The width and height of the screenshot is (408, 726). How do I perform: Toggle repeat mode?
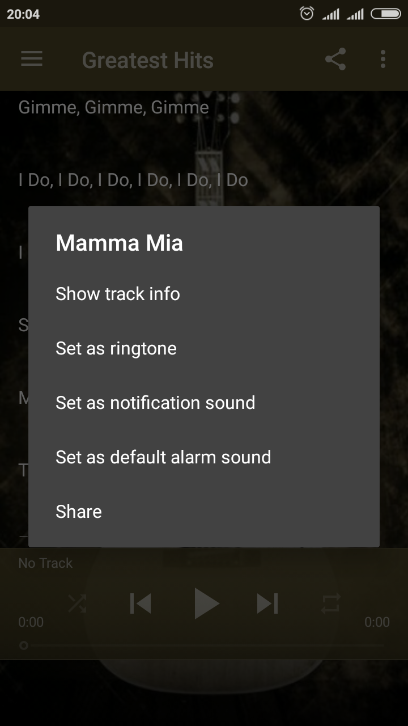click(330, 603)
